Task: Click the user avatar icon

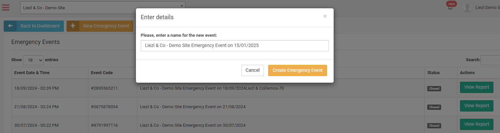Action: point(467,8)
